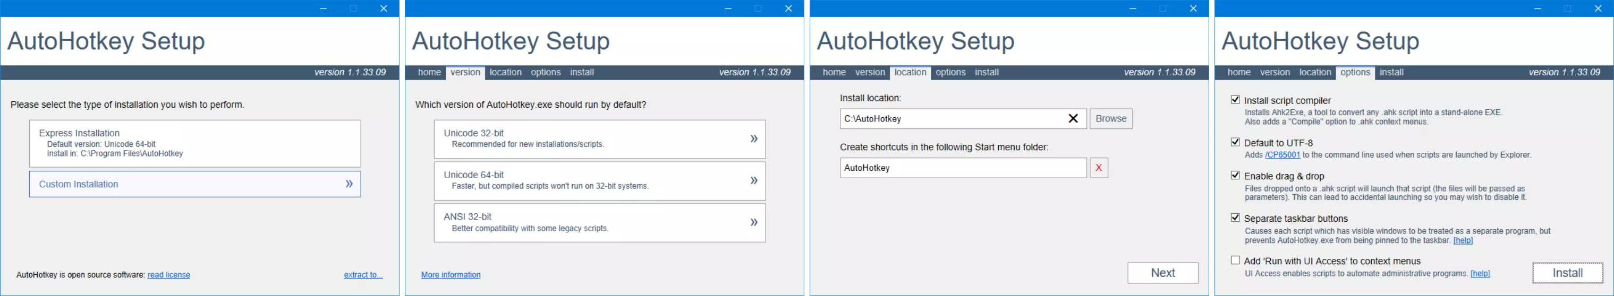Minimize the options AutoHotkey Setup window
The width and height of the screenshot is (1614, 296).
[x=1537, y=9]
